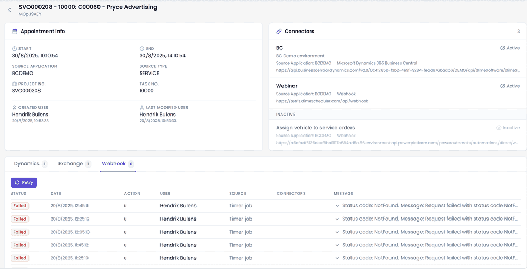This screenshot has width=527, height=270.
Task: Switch to the Exchange tab
Action: tap(74, 164)
